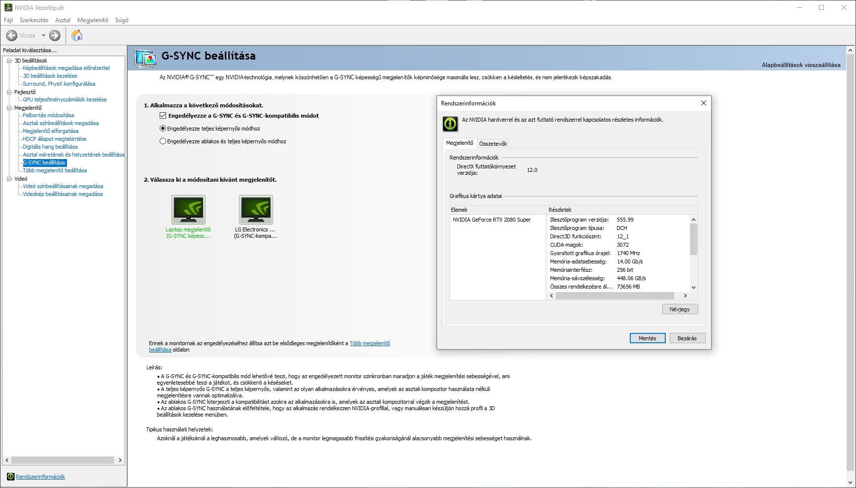Image resolution: width=856 pixels, height=488 pixels.
Task: Open Videókép beállításainak megadása
Action: point(63,194)
